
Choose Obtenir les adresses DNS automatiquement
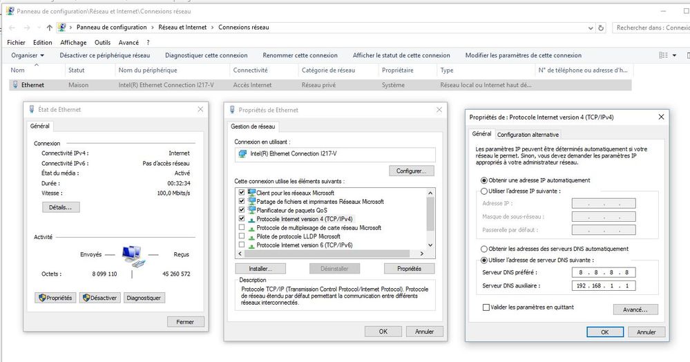pos(483,249)
